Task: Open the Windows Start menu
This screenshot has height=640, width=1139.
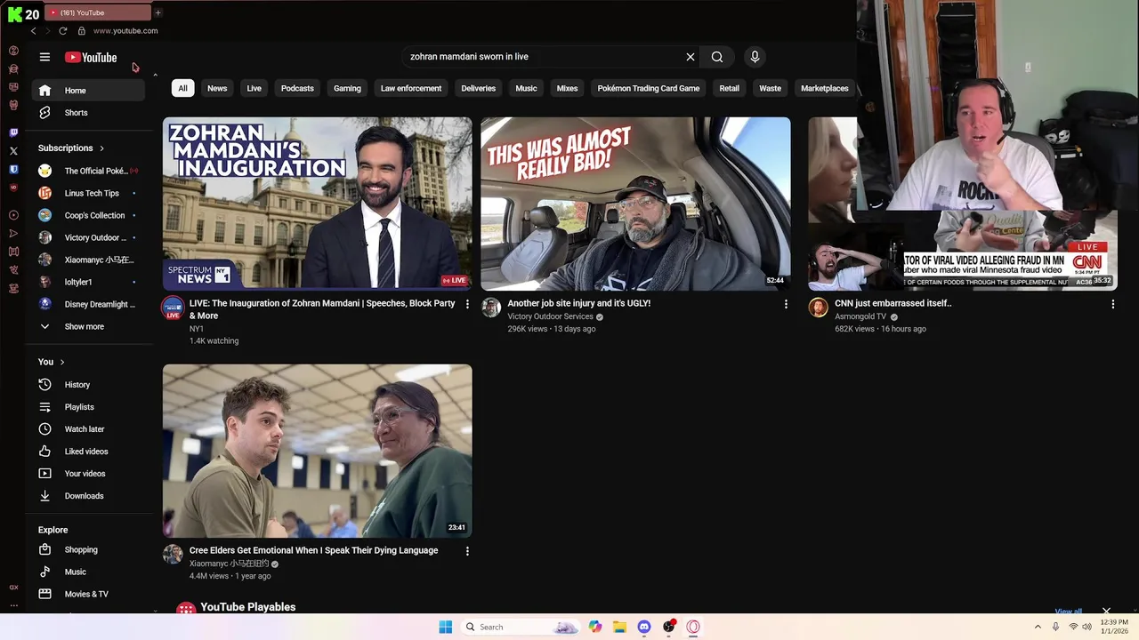Action: [x=446, y=627]
